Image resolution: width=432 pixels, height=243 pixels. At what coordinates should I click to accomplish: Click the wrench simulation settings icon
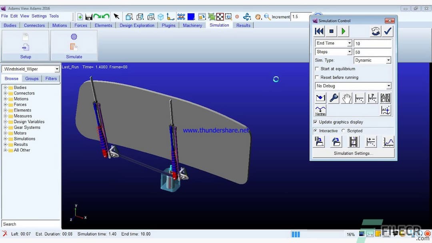point(333,98)
